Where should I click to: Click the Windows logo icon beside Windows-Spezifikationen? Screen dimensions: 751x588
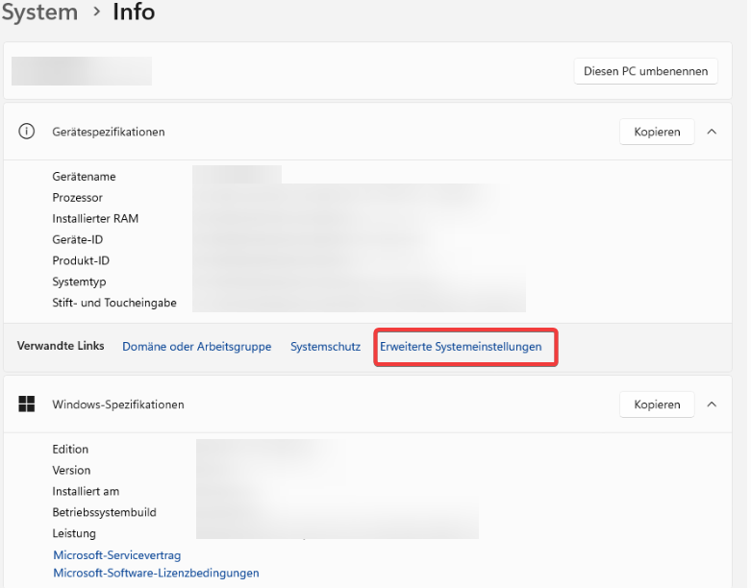[27, 404]
